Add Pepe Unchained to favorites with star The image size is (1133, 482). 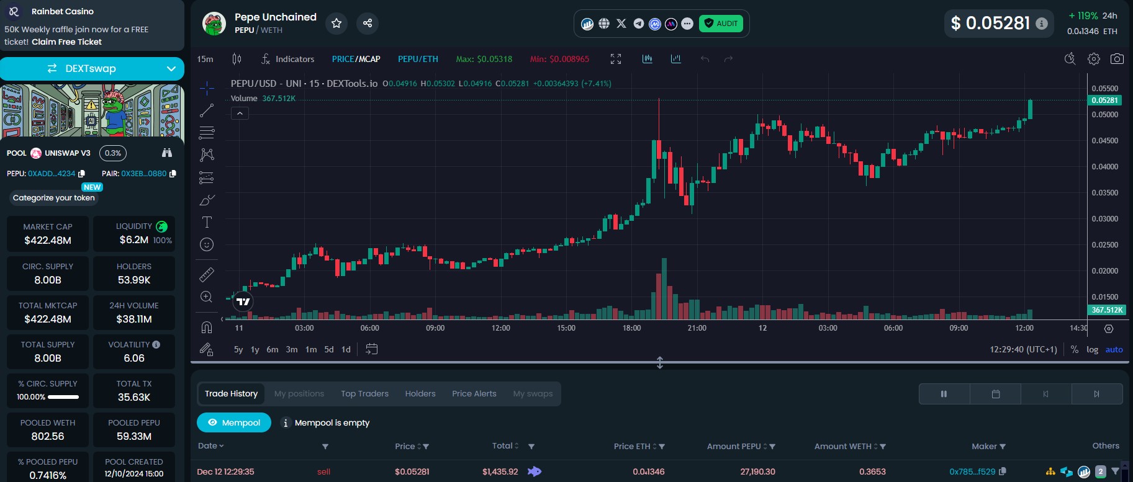[336, 23]
